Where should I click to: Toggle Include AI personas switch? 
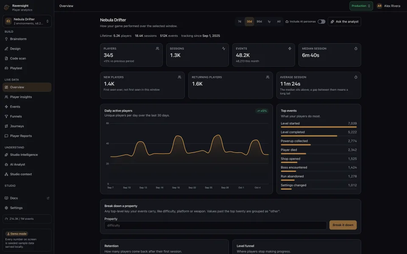pyautogui.click(x=322, y=22)
